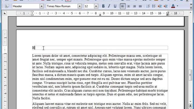Click into the Times New Roman font box
Viewport: 194px width, 109px height.
coord(62,6)
